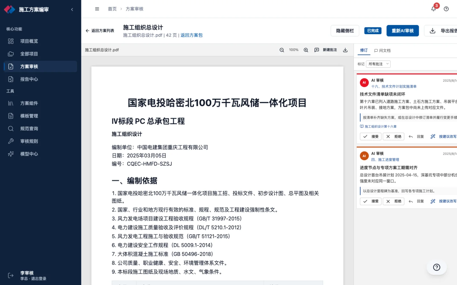
Task: Click the 模型中心 sparkle icon
Action: click(x=11, y=154)
